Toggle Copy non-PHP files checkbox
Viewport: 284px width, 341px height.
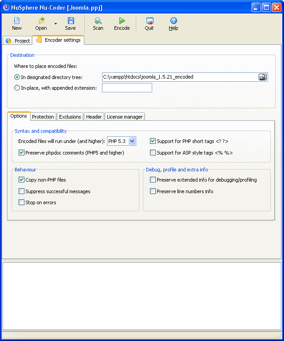(x=21, y=180)
